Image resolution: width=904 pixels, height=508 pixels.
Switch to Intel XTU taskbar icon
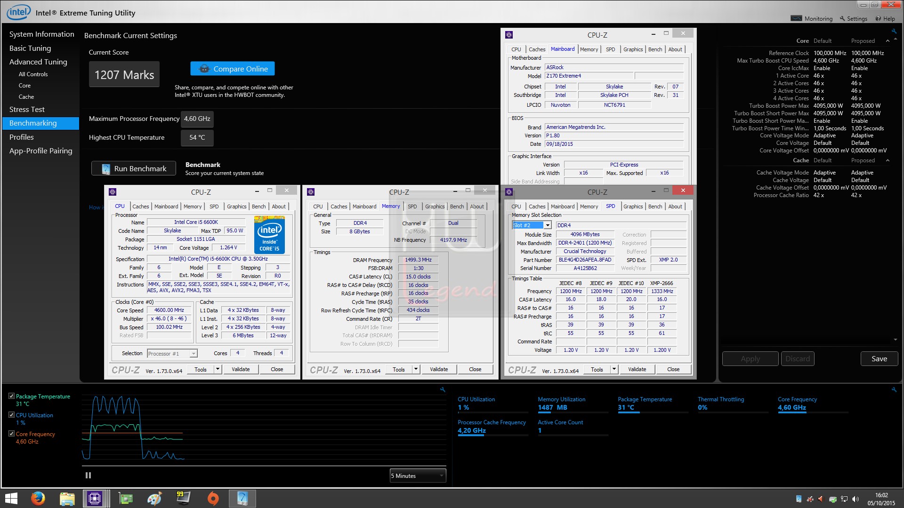[242, 499]
